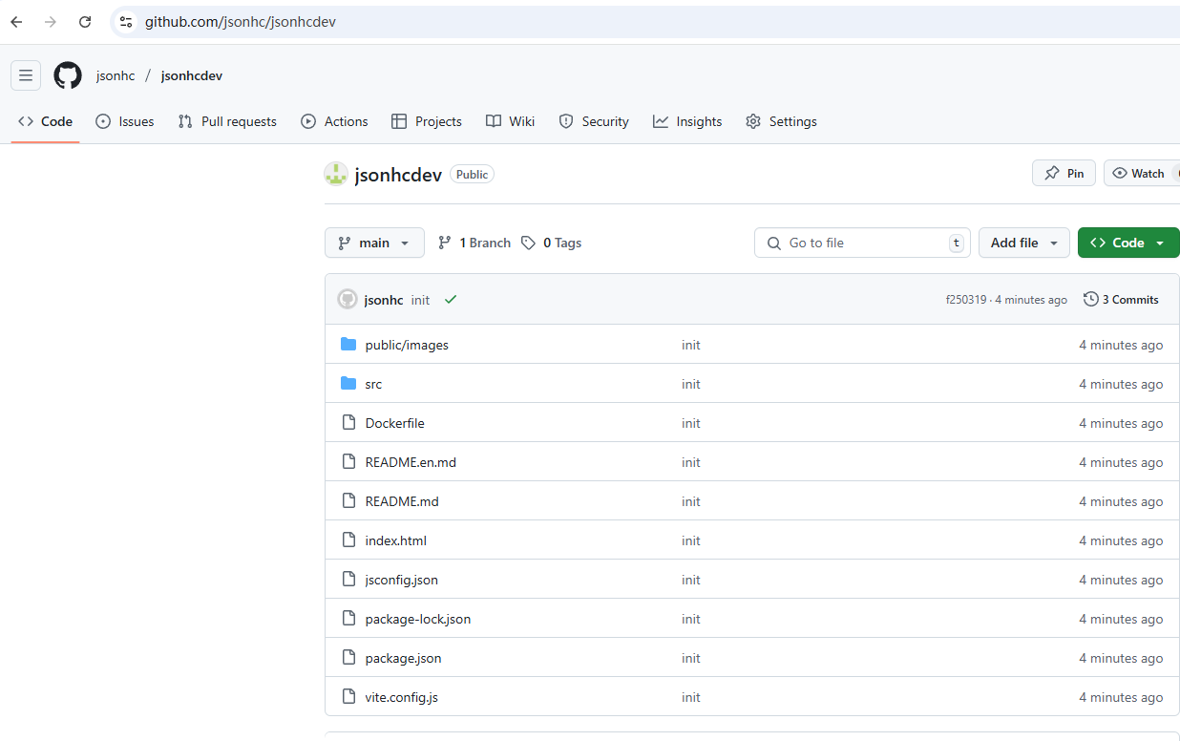The image size is (1180, 741).
Task: Open README.md file
Action: click(x=402, y=501)
